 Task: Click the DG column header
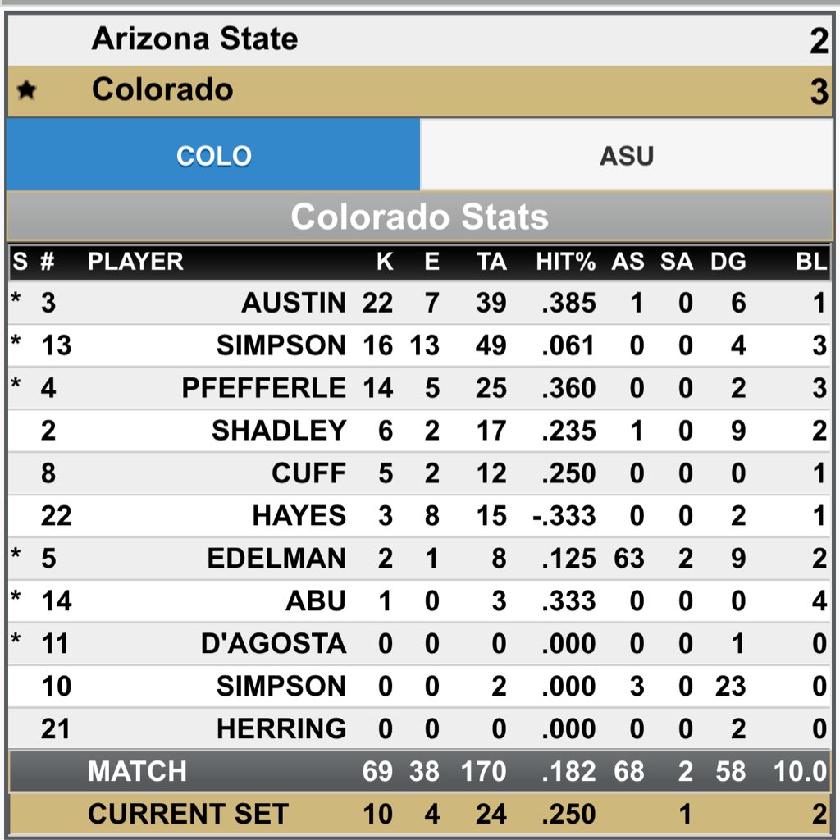[x=728, y=262]
